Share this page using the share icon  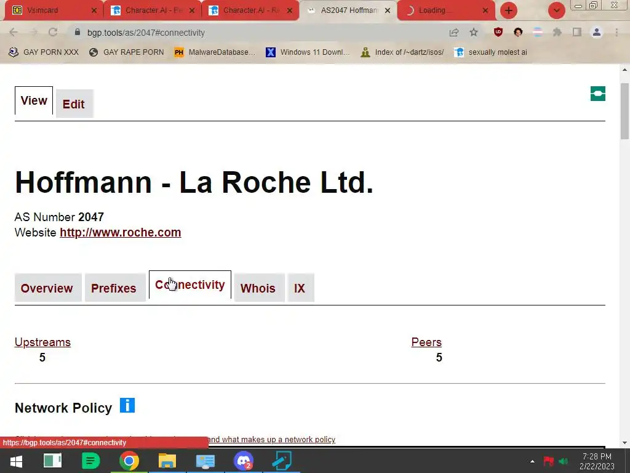454,33
